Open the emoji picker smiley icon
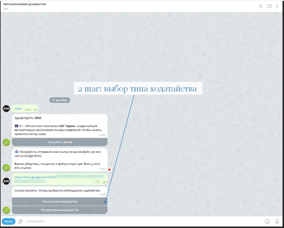The height and width of the screenshot is (228, 284). click(267, 221)
